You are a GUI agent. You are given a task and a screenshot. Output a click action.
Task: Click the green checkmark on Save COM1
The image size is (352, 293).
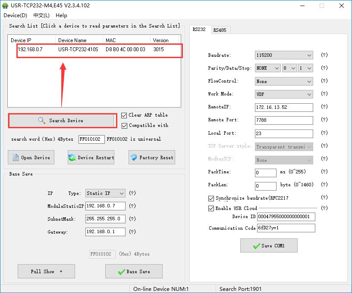[x=256, y=246]
